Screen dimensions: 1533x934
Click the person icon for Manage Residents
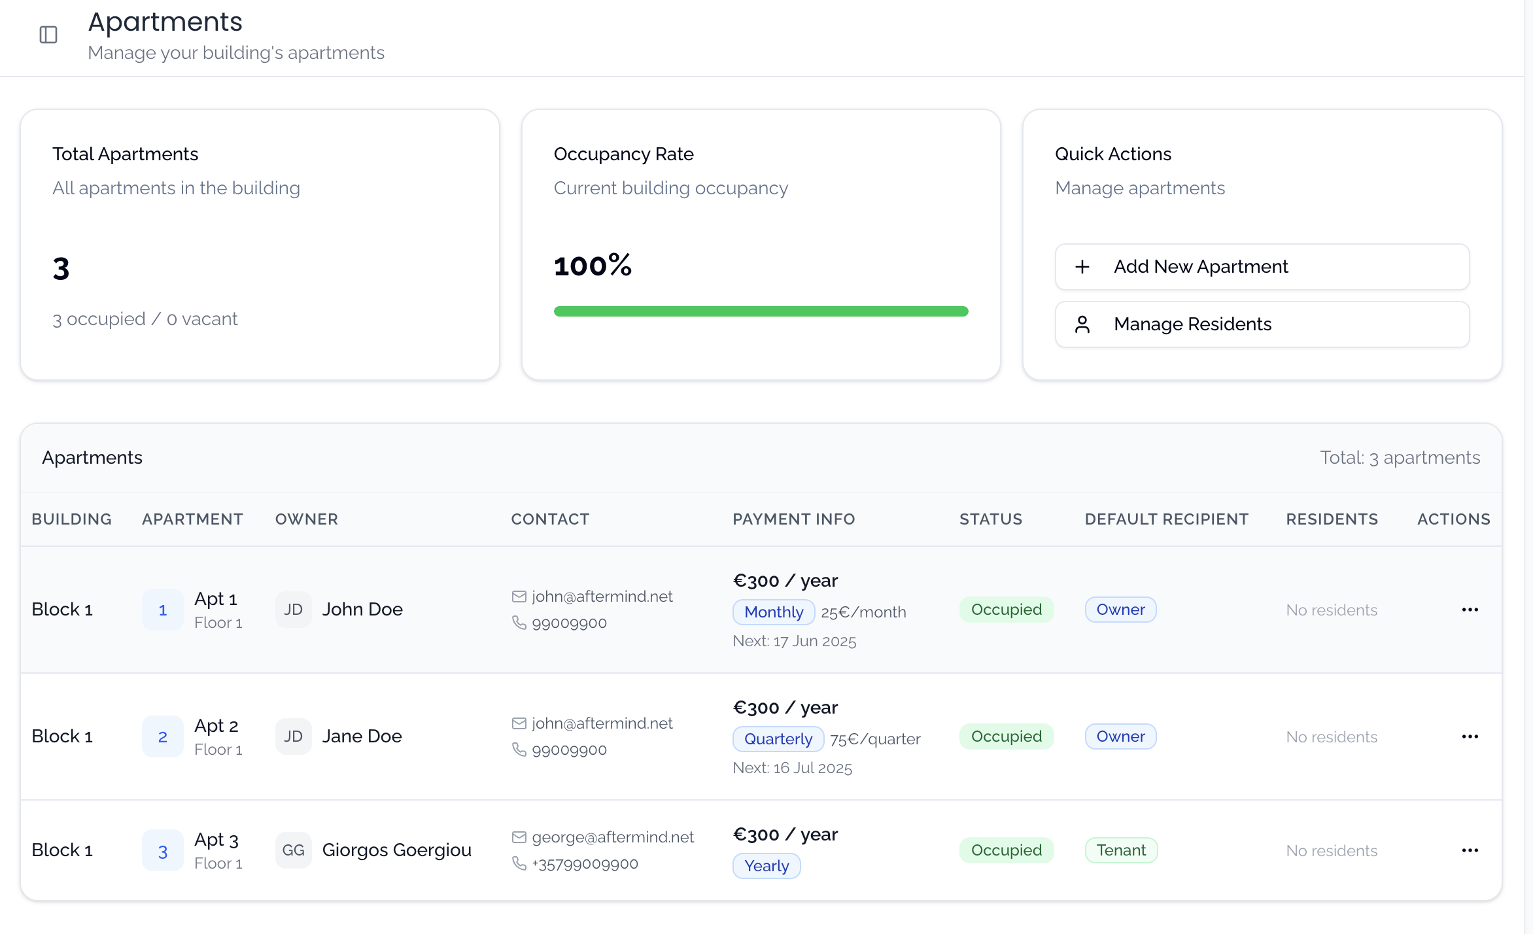click(1082, 324)
